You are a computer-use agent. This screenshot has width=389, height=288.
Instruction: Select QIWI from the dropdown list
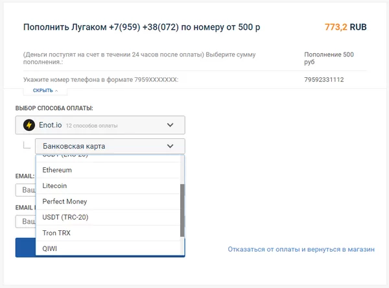[51, 248]
